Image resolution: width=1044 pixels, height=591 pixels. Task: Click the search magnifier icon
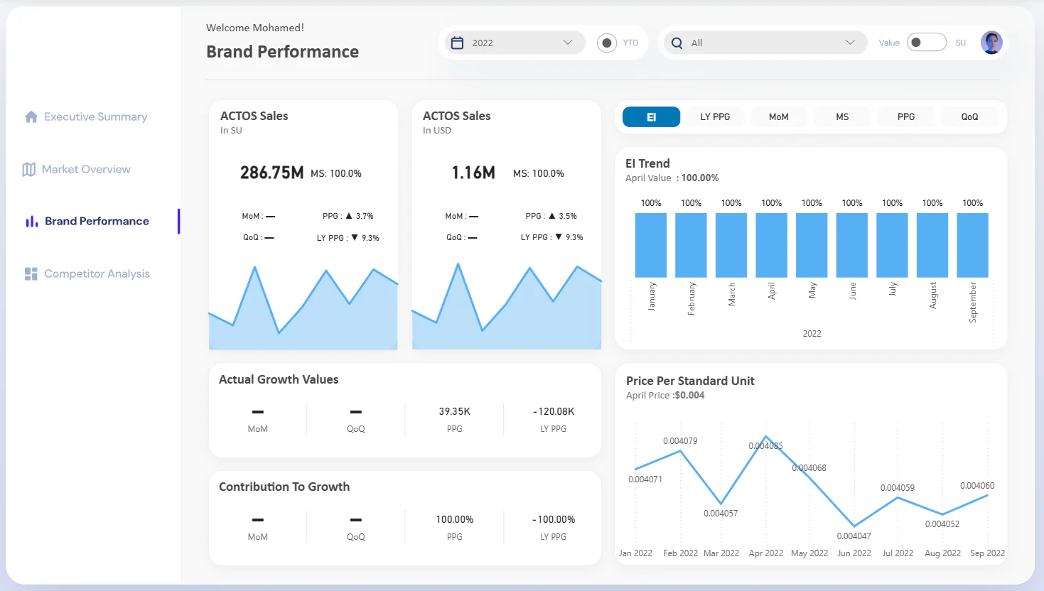pos(677,43)
